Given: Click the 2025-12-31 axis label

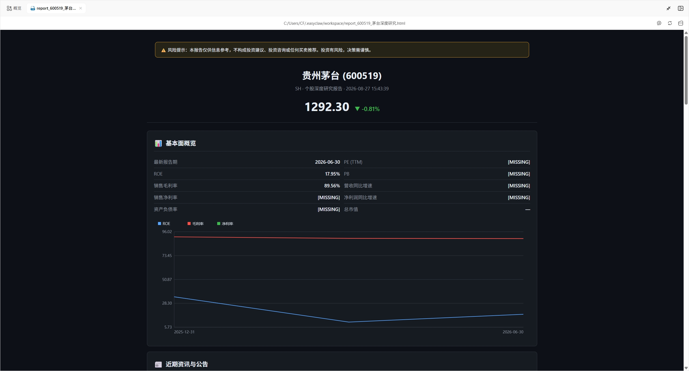Looking at the screenshot, I should [x=184, y=332].
